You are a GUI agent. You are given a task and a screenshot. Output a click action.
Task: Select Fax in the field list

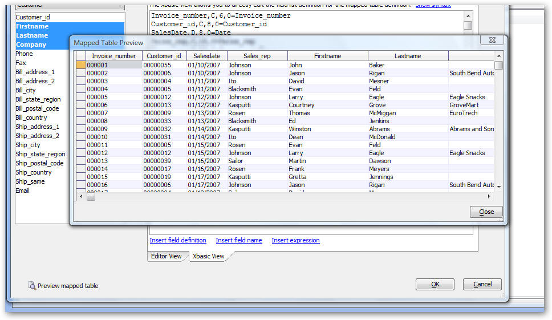[x=42, y=63]
